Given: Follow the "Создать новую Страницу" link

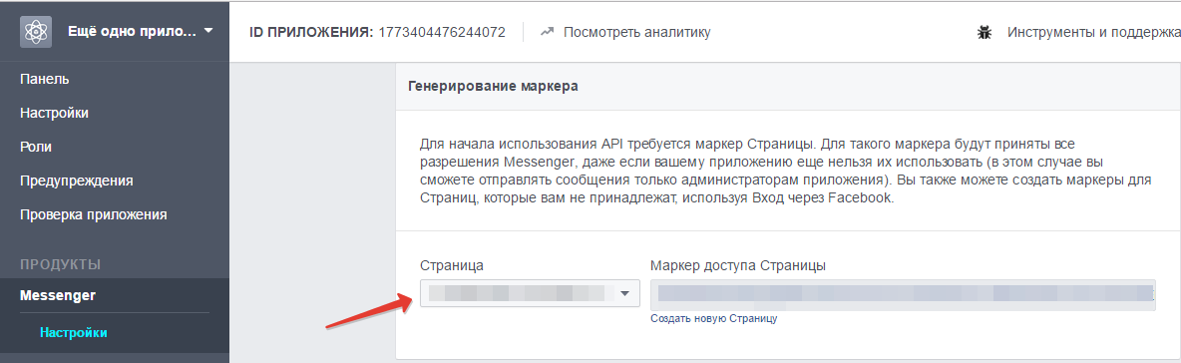Looking at the screenshot, I should point(713,318).
